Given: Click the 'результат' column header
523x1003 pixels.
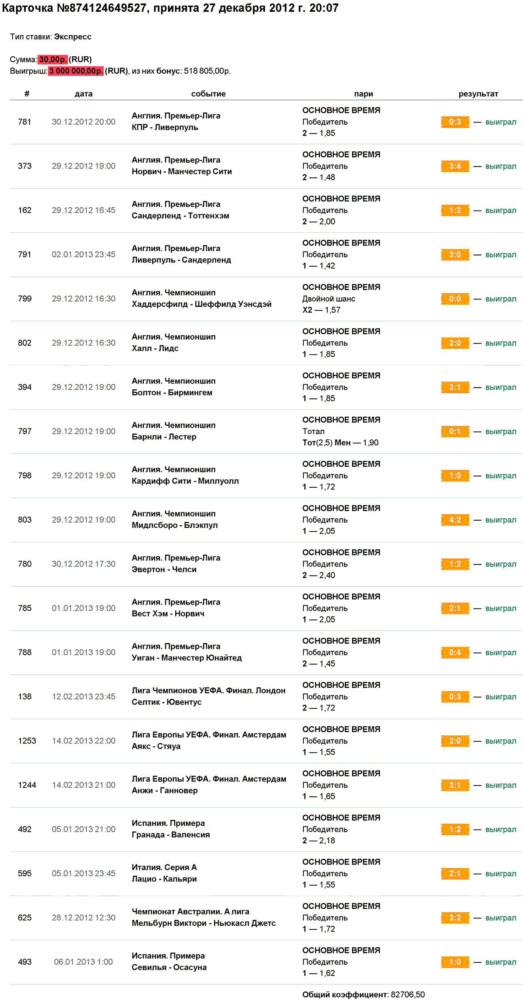Looking at the screenshot, I should click(478, 94).
